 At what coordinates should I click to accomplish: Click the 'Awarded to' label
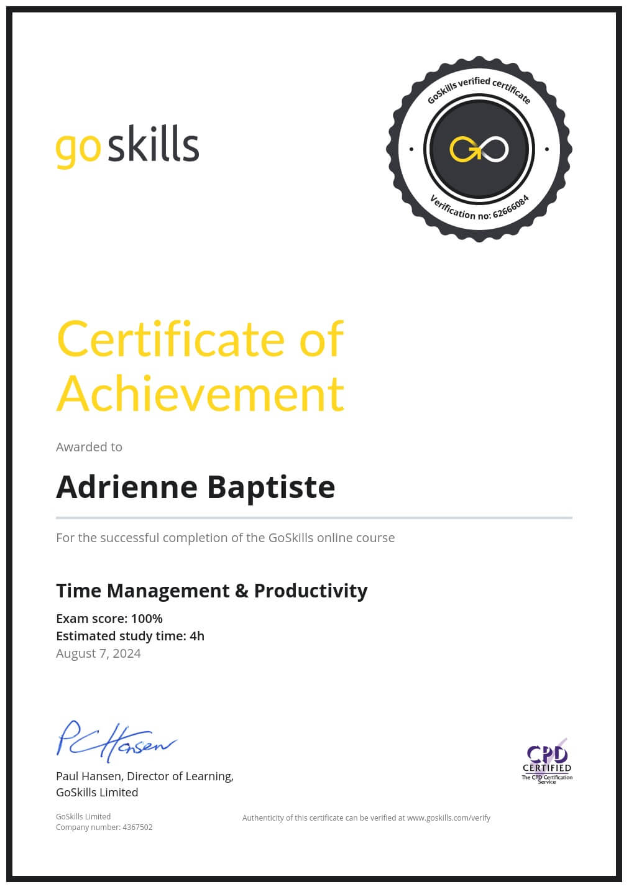(x=89, y=447)
